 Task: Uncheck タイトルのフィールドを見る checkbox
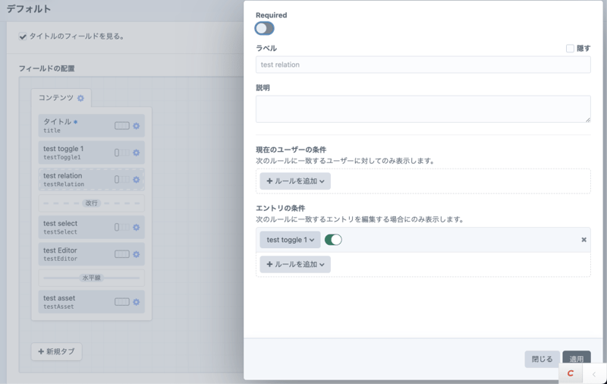point(23,36)
